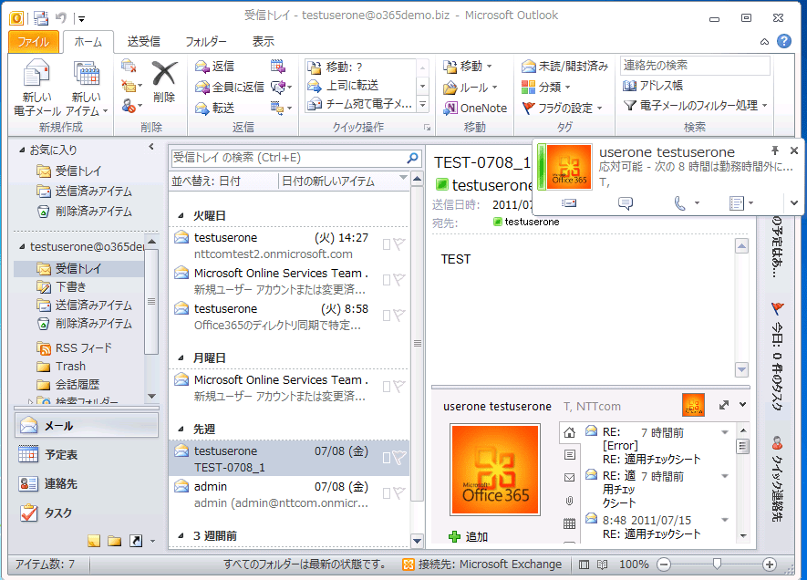807x580 pixels.
Task: Show attachments icon in the people pane
Action: [x=569, y=501]
